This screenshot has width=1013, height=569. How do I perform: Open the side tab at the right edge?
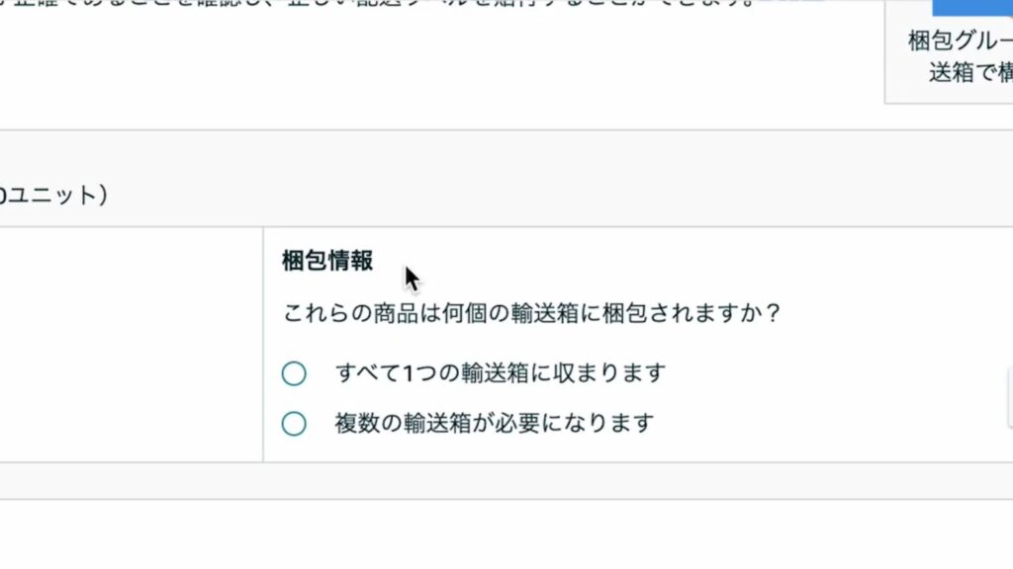1009,397
